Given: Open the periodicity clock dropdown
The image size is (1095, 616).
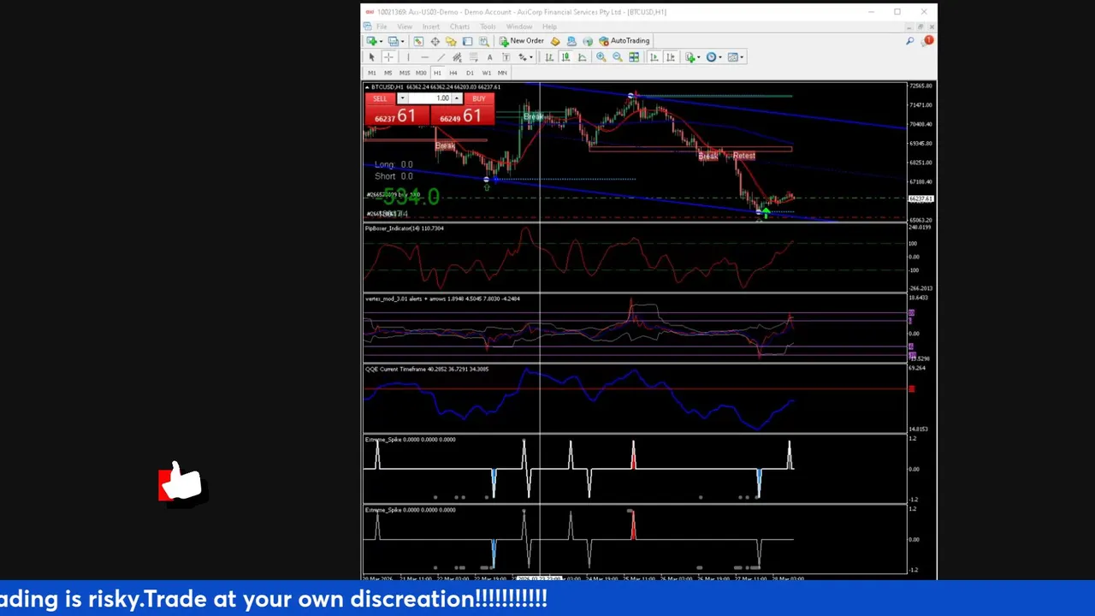Looking at the screenshot, I should click(714, 57).
